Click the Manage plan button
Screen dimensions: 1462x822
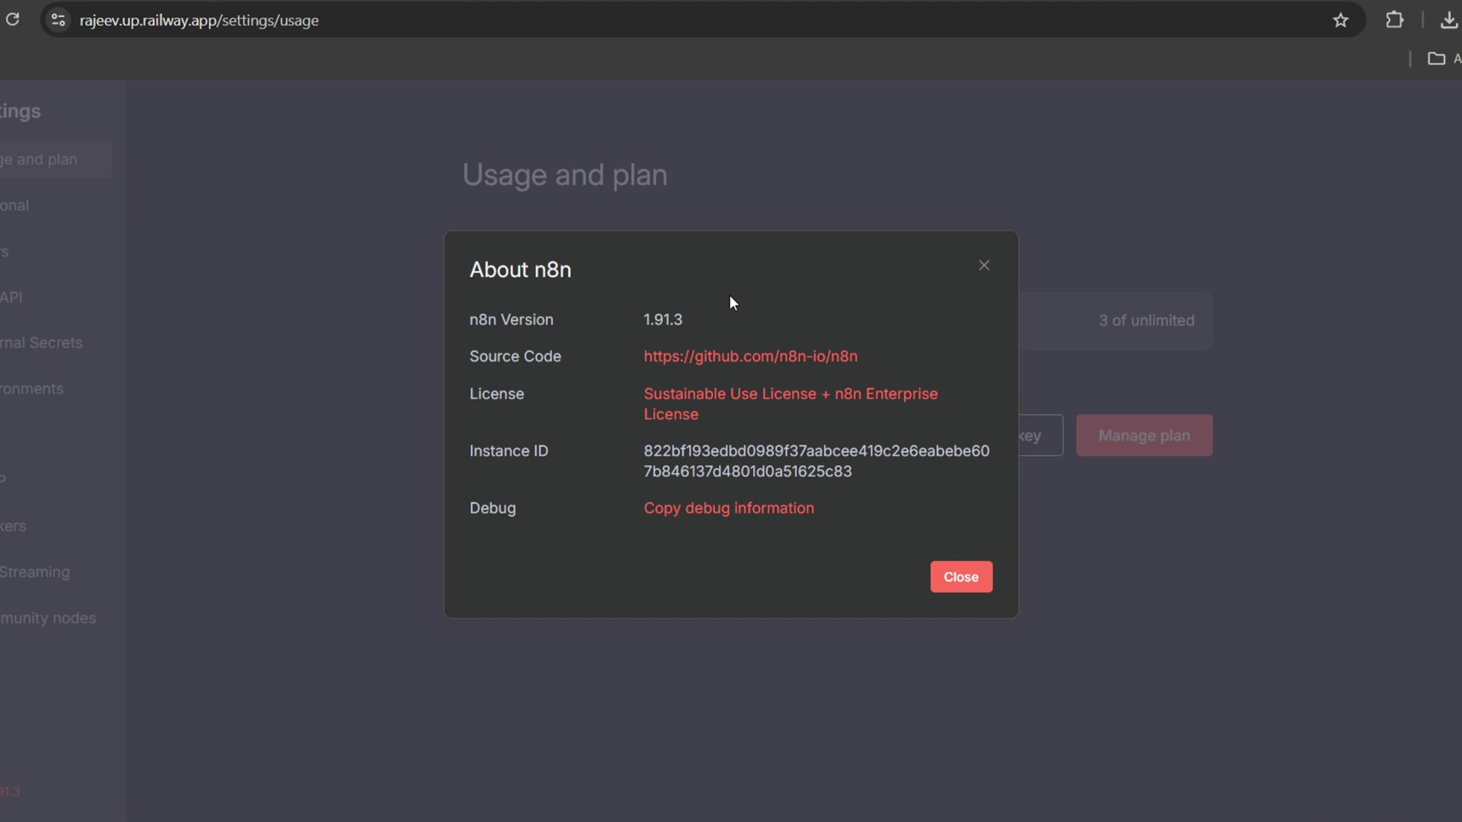(x=1144, y=435)
